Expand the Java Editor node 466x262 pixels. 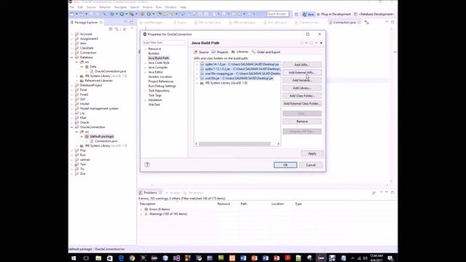(x=146, y=72)
